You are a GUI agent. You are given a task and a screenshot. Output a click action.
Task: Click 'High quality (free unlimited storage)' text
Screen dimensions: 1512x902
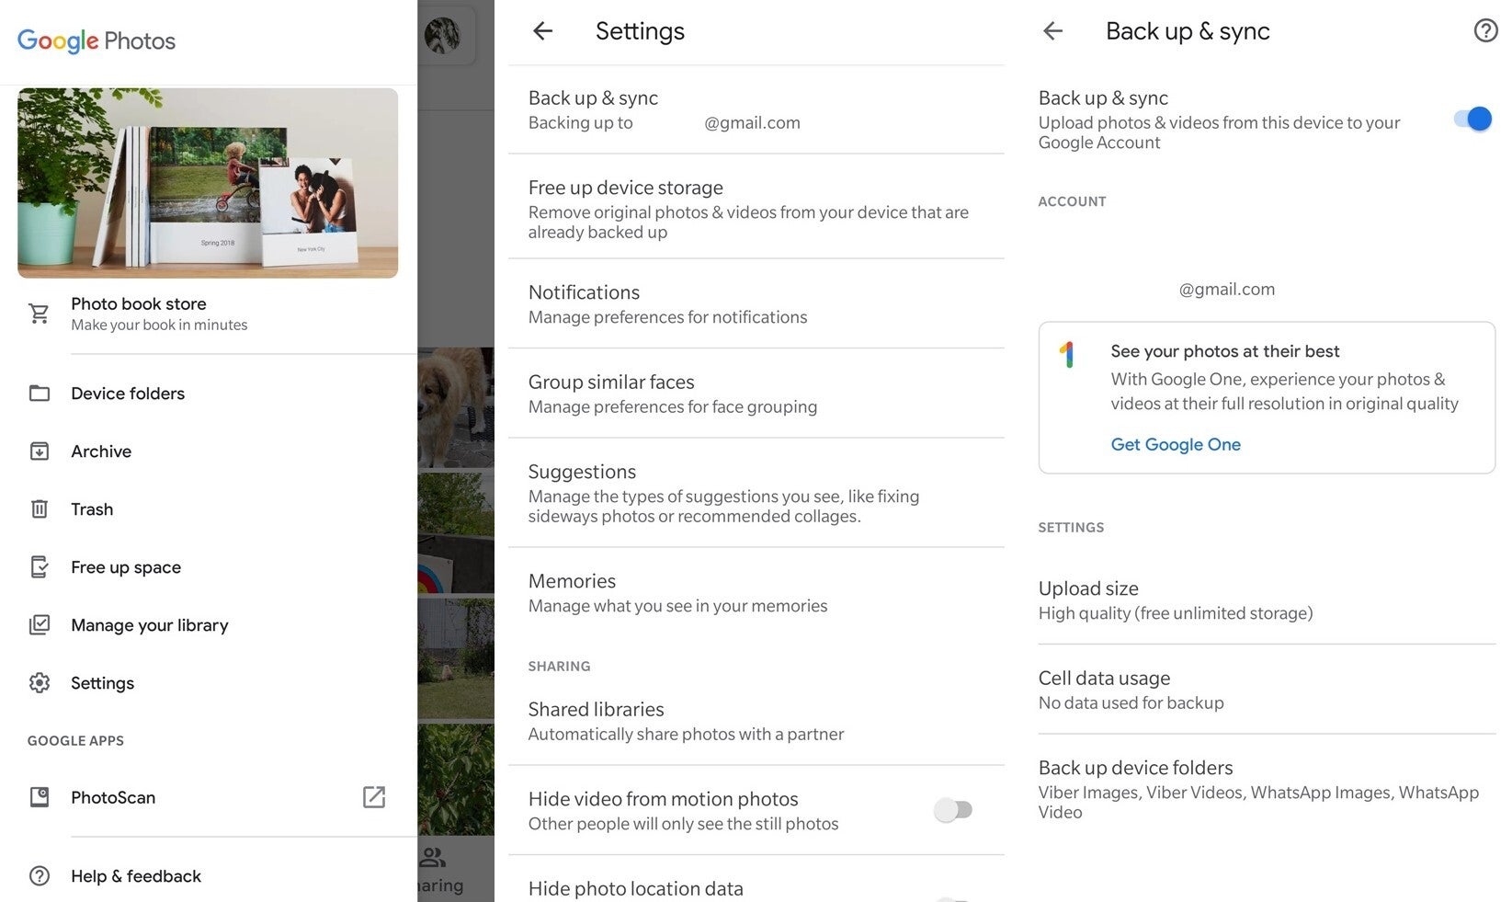click(x=1176, y=613)
